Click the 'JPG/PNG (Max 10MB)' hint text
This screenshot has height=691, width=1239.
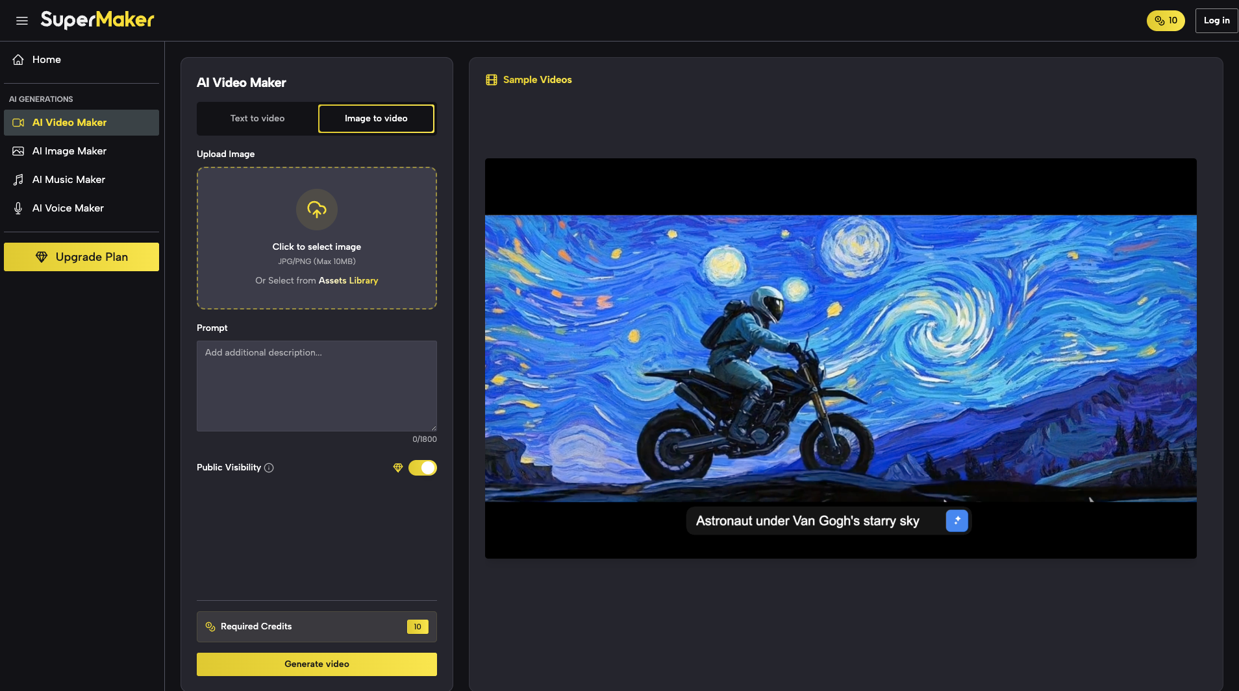coord(317,261)
